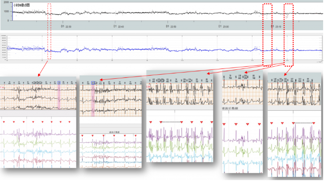Screen dimensions: 324x181
Task: Click the 滤波后数据 label in second panel
Action: pos(114,132)
